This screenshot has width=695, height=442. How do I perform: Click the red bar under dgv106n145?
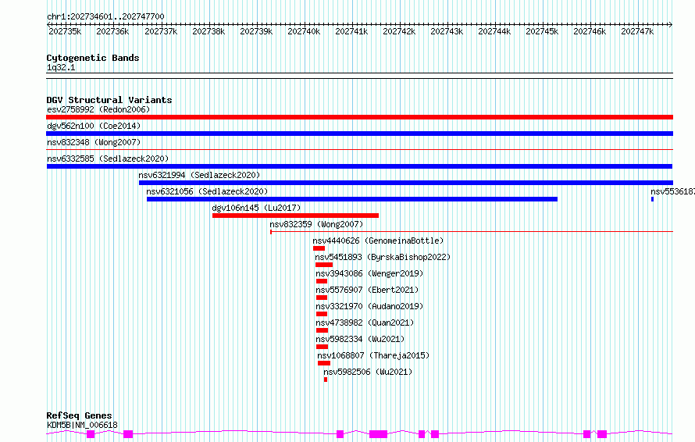pyautogui.click(x=296, y=216)
